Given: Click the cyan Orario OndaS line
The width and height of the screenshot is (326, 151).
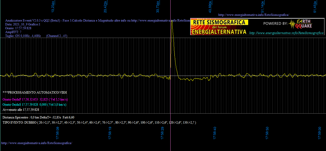Looking at the screenshot, I should pos(34,104).
